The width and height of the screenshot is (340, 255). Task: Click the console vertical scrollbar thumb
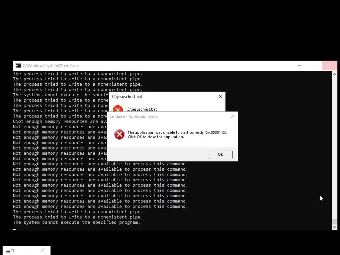point(334,221)
